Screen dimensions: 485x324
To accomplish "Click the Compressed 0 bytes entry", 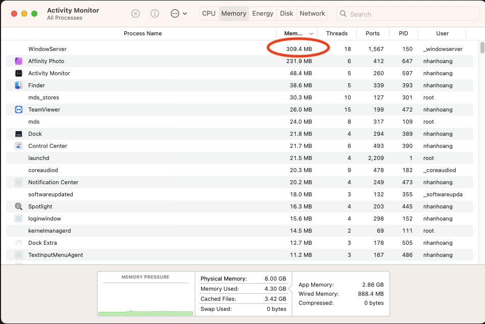I will 341,303.
